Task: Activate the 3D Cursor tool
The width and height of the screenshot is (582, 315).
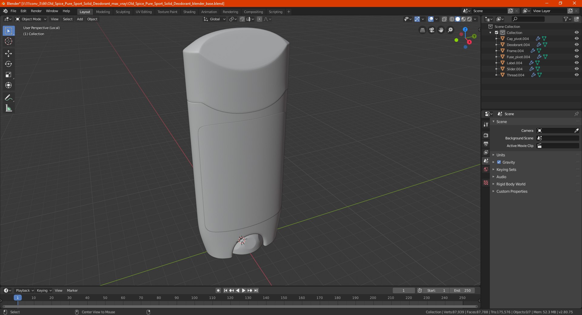Action: click(8, 41)
